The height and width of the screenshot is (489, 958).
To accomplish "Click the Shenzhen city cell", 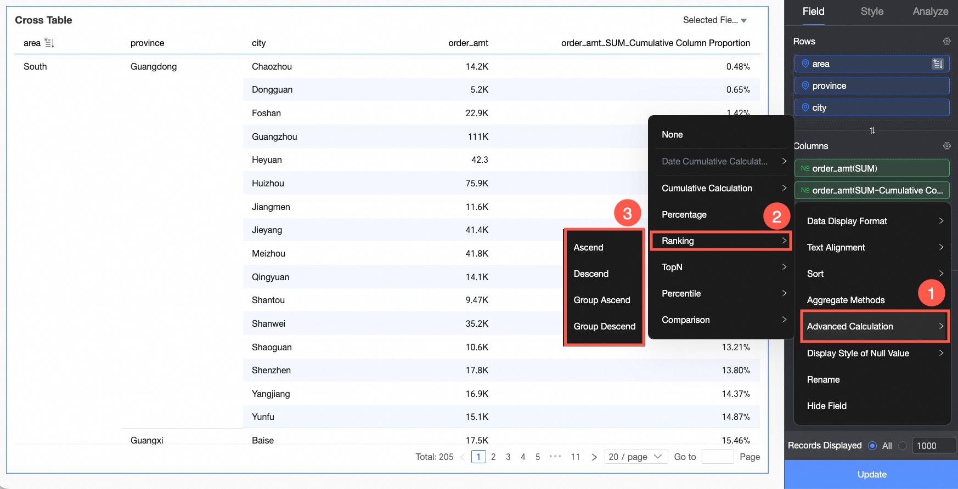I will click(271, 370).
